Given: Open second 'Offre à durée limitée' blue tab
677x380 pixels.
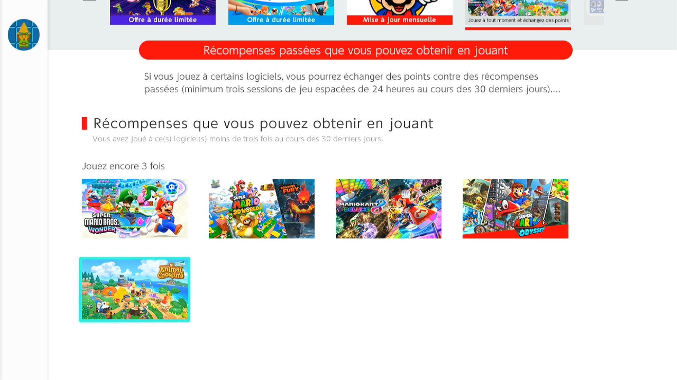Looking at the screenshot, I should 281,12.
